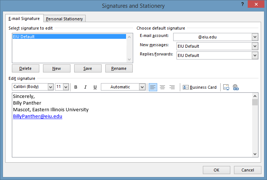
Task: Toggle Italic formatting button
Action: click(85, 87)
